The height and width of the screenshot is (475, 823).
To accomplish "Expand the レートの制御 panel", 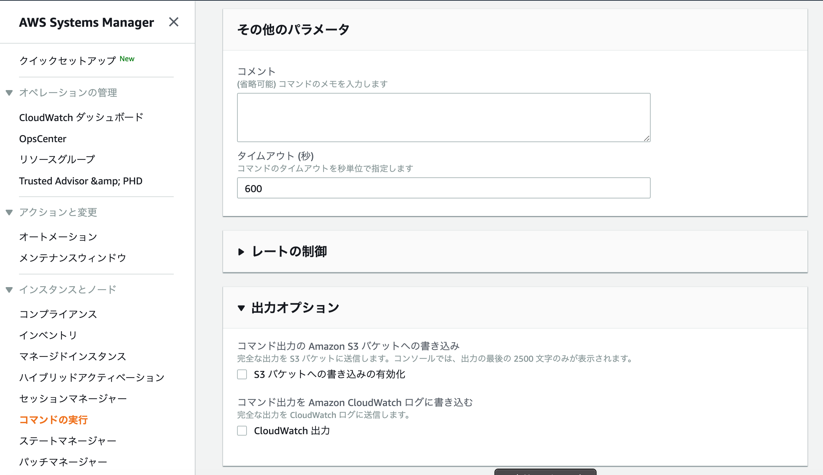I will [241, 252].
